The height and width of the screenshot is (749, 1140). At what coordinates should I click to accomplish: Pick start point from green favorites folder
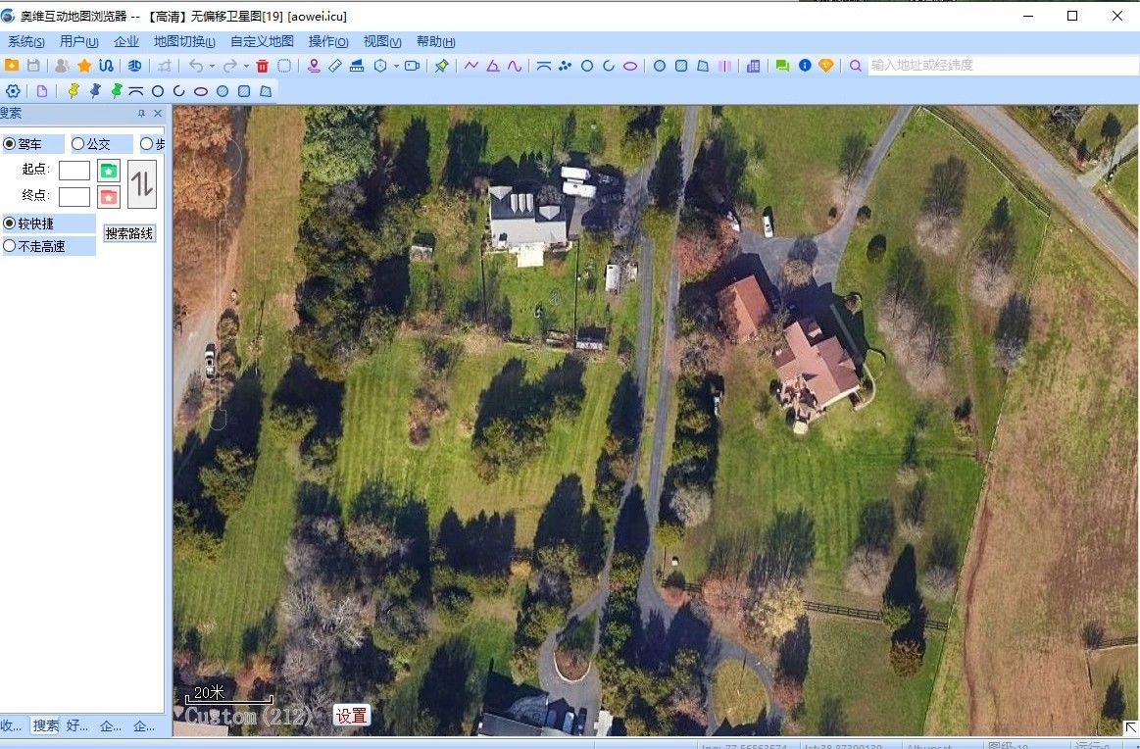pyautogui.click(x=109, y=170)
